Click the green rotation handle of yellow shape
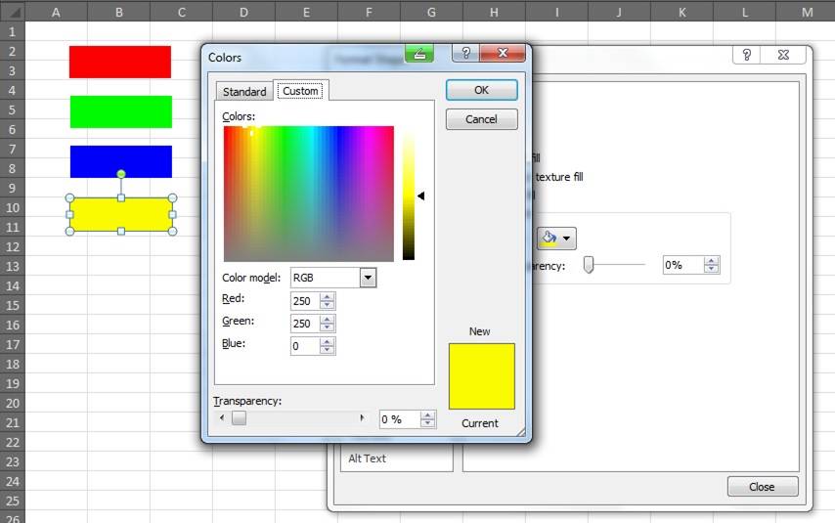The image size is (835, 523). [121, 174]
